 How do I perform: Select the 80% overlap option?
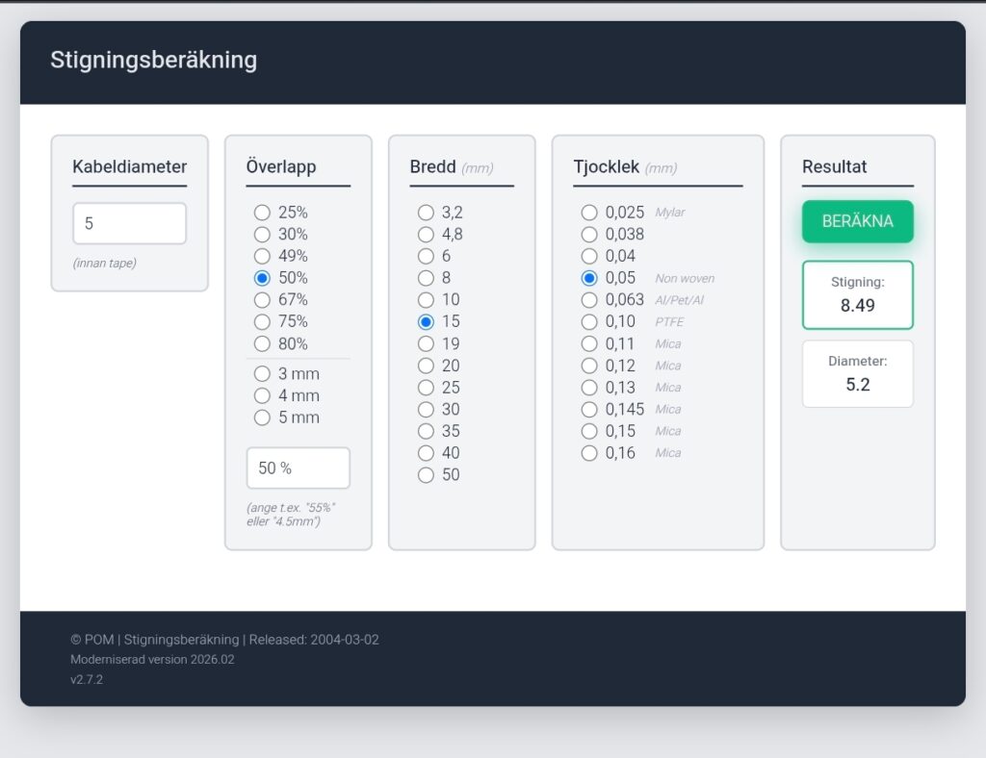coord(262,343)
